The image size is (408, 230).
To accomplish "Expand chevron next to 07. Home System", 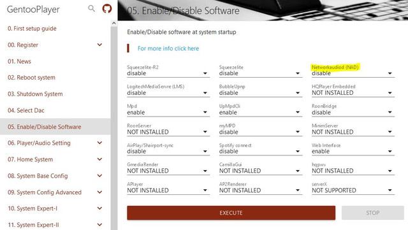I will (99, 159).
